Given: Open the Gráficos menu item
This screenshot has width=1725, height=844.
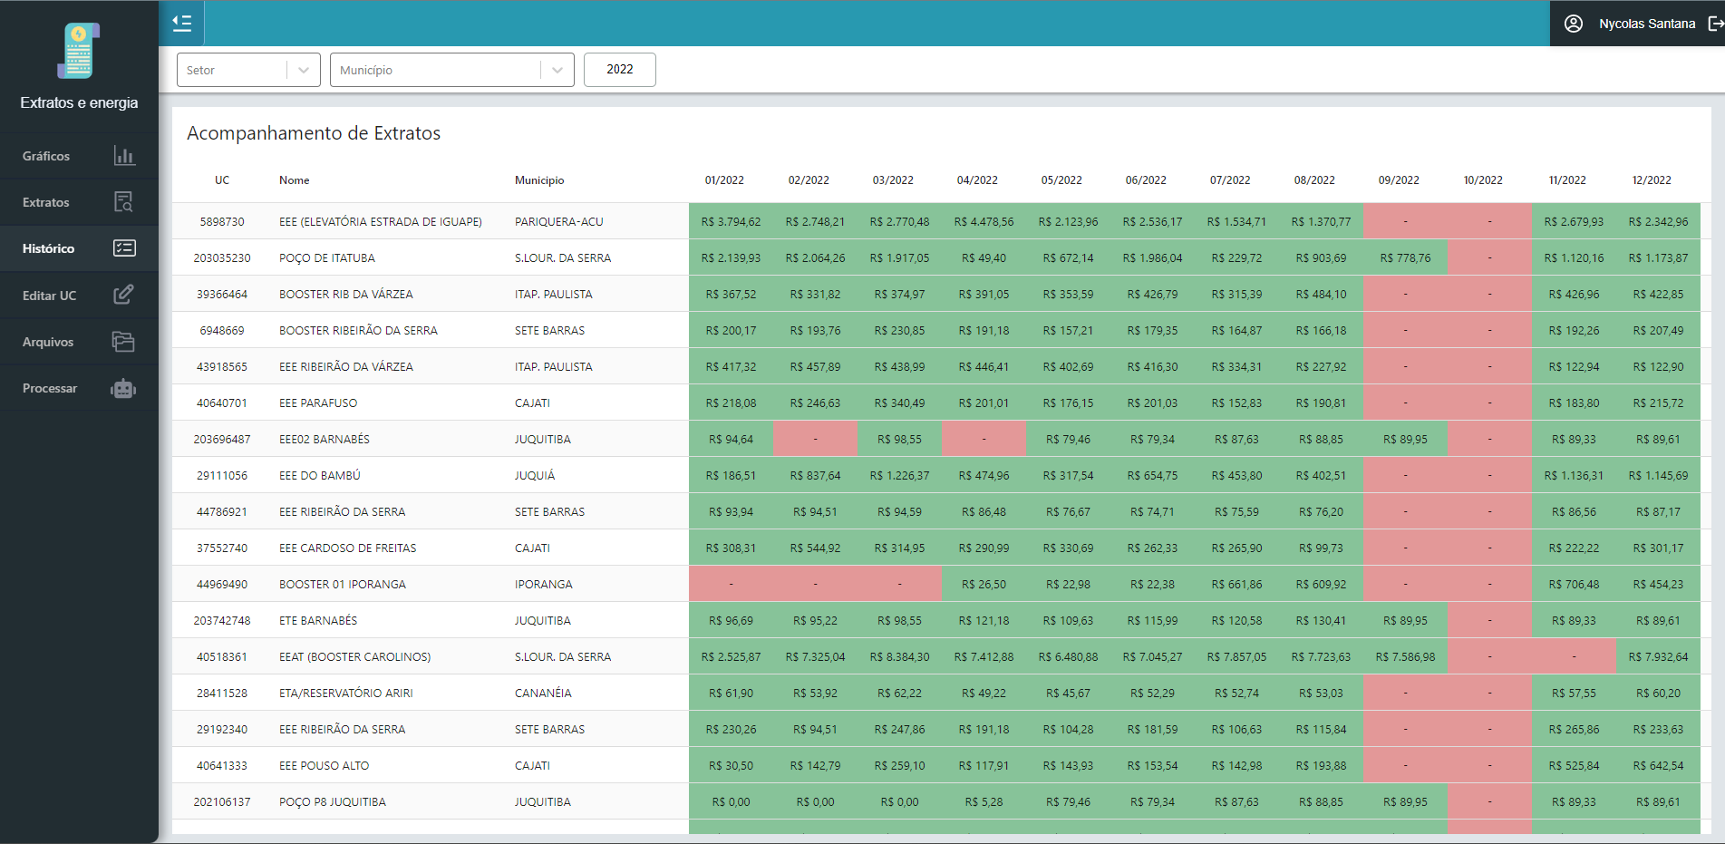Looking at the screenshot, I should click(x=46, y=156).
